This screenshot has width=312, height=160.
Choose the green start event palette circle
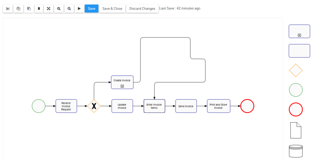pos(296,90)
